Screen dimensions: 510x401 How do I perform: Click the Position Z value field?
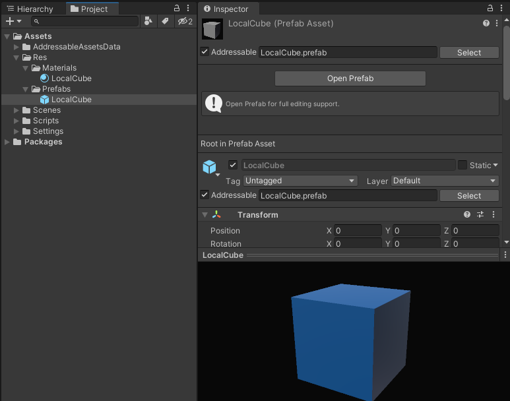(475, 231)
